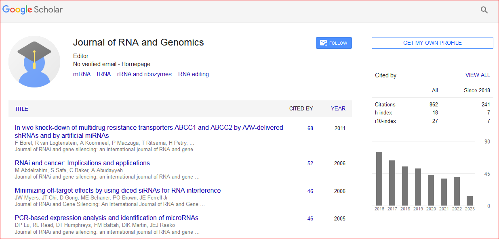
Task: Click the 68 citations count link
Action: 310,129
